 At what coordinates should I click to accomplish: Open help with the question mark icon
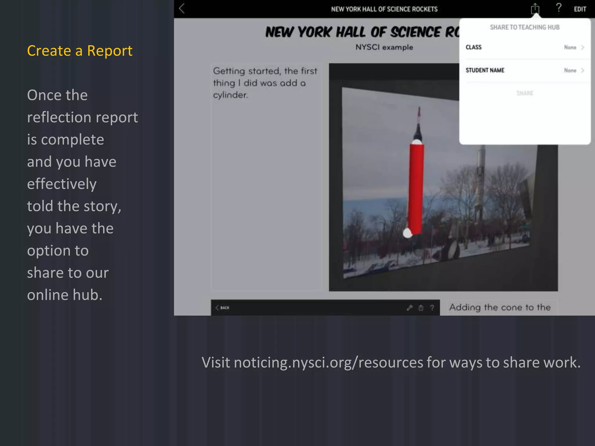tap(558, 8)
